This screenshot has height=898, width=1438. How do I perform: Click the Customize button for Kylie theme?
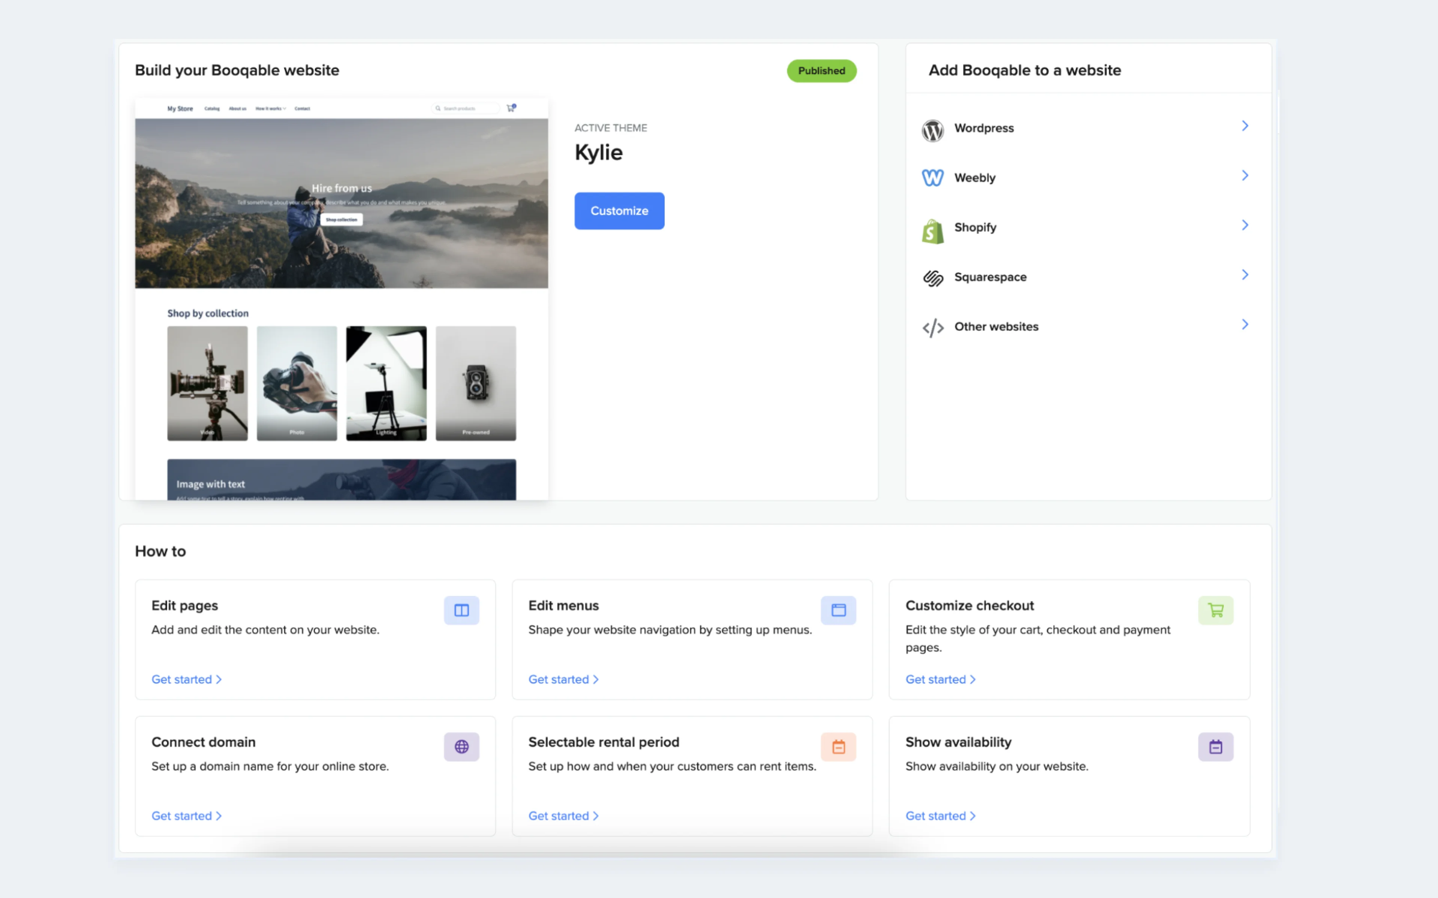click(618, 210)
